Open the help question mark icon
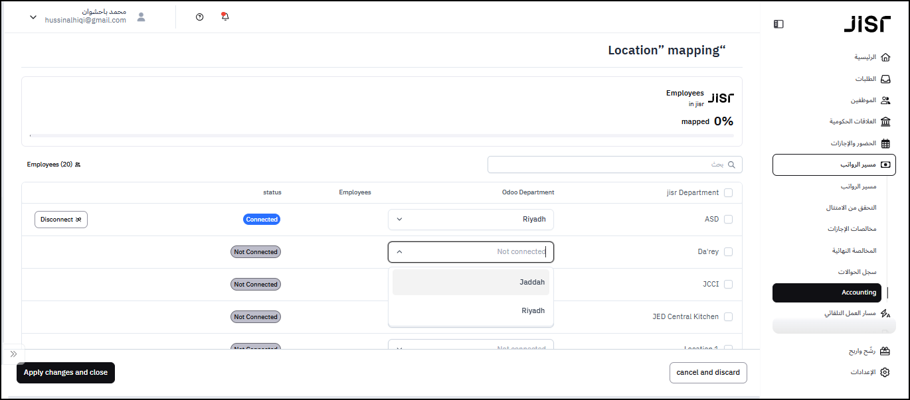The width and height of the screenshot is (910, 400). click(x=200, y=17)
